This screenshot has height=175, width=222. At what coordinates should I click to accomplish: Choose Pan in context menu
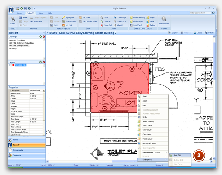click(153, 106)
